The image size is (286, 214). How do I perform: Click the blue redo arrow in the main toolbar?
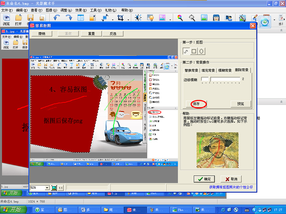pyautogui.click(x=69, y=17)
